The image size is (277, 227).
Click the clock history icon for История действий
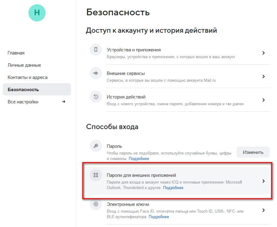coord(96,97)
